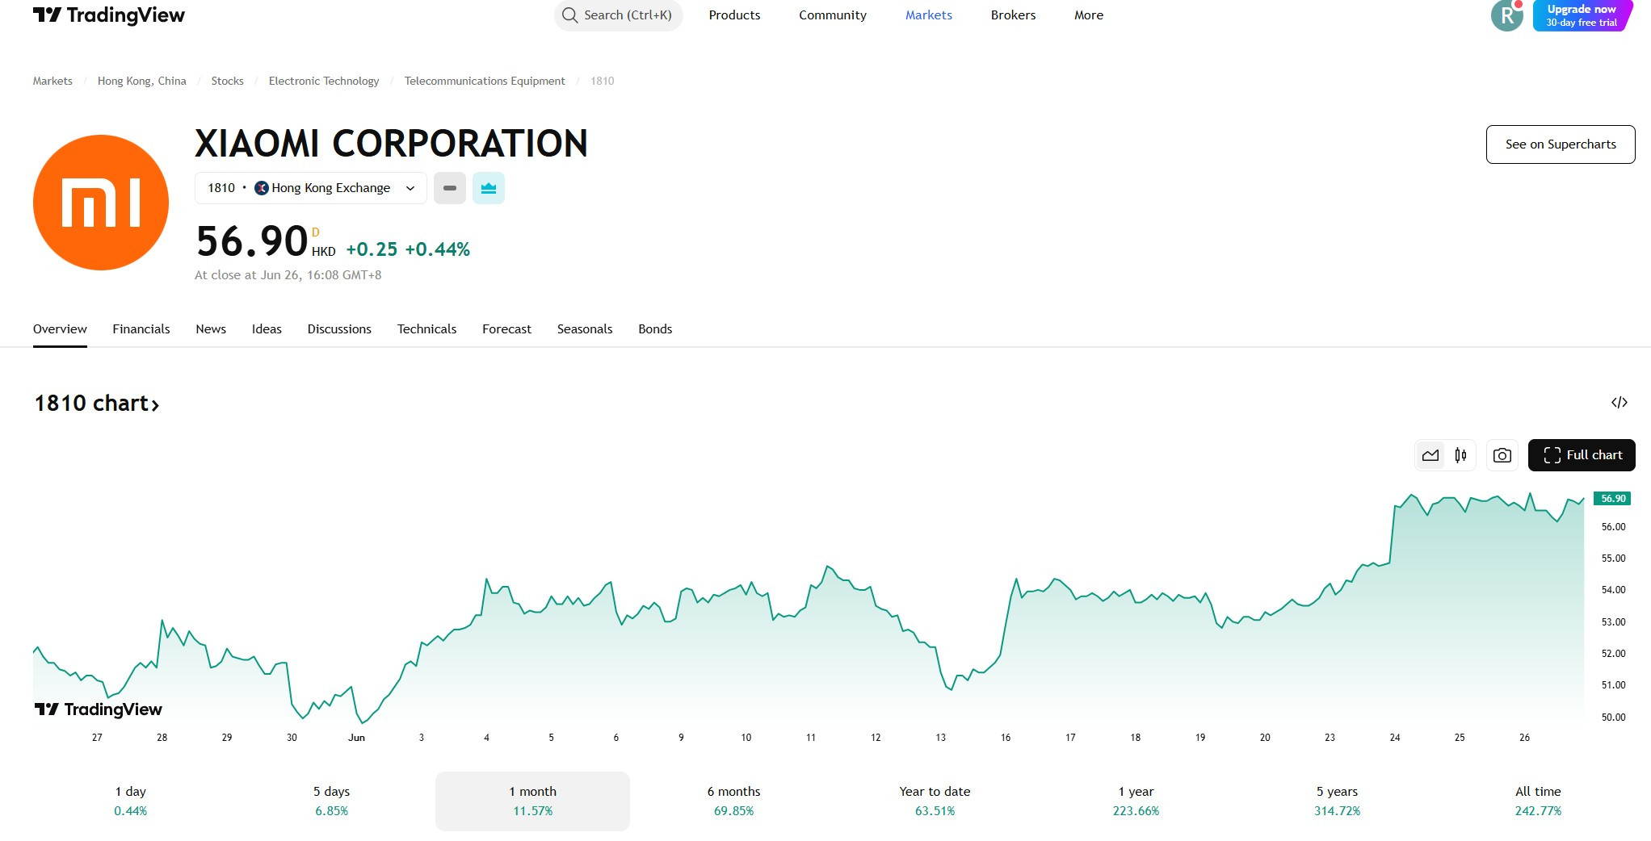Select the Overview tab
This screenshot has height=841, width=1651.
[x=60, y=329]
